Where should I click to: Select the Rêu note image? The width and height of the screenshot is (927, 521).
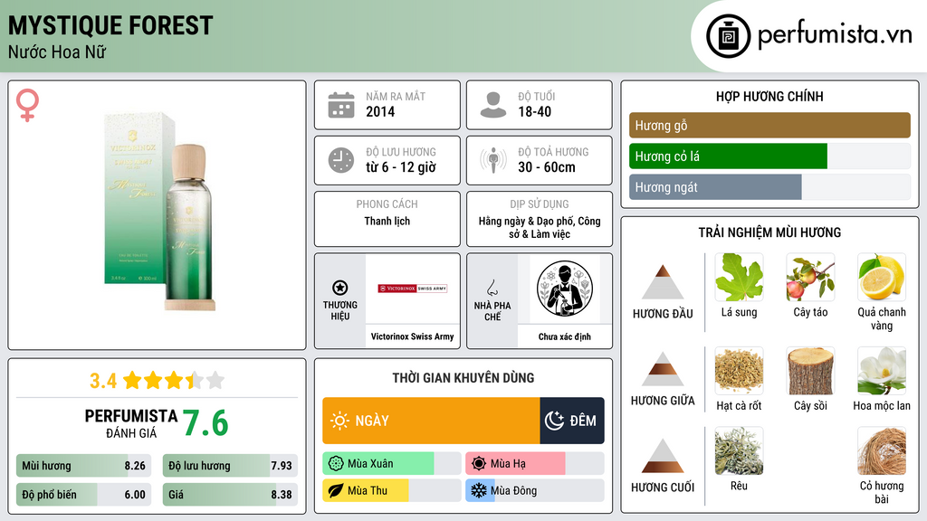(739, 451)
